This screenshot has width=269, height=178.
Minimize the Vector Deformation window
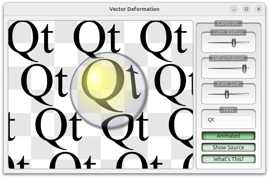pos(234,9)
